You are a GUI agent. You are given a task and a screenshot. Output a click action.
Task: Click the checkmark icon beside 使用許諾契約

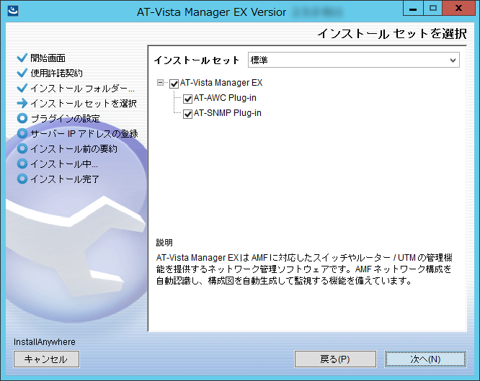click(x=22, y=73)
